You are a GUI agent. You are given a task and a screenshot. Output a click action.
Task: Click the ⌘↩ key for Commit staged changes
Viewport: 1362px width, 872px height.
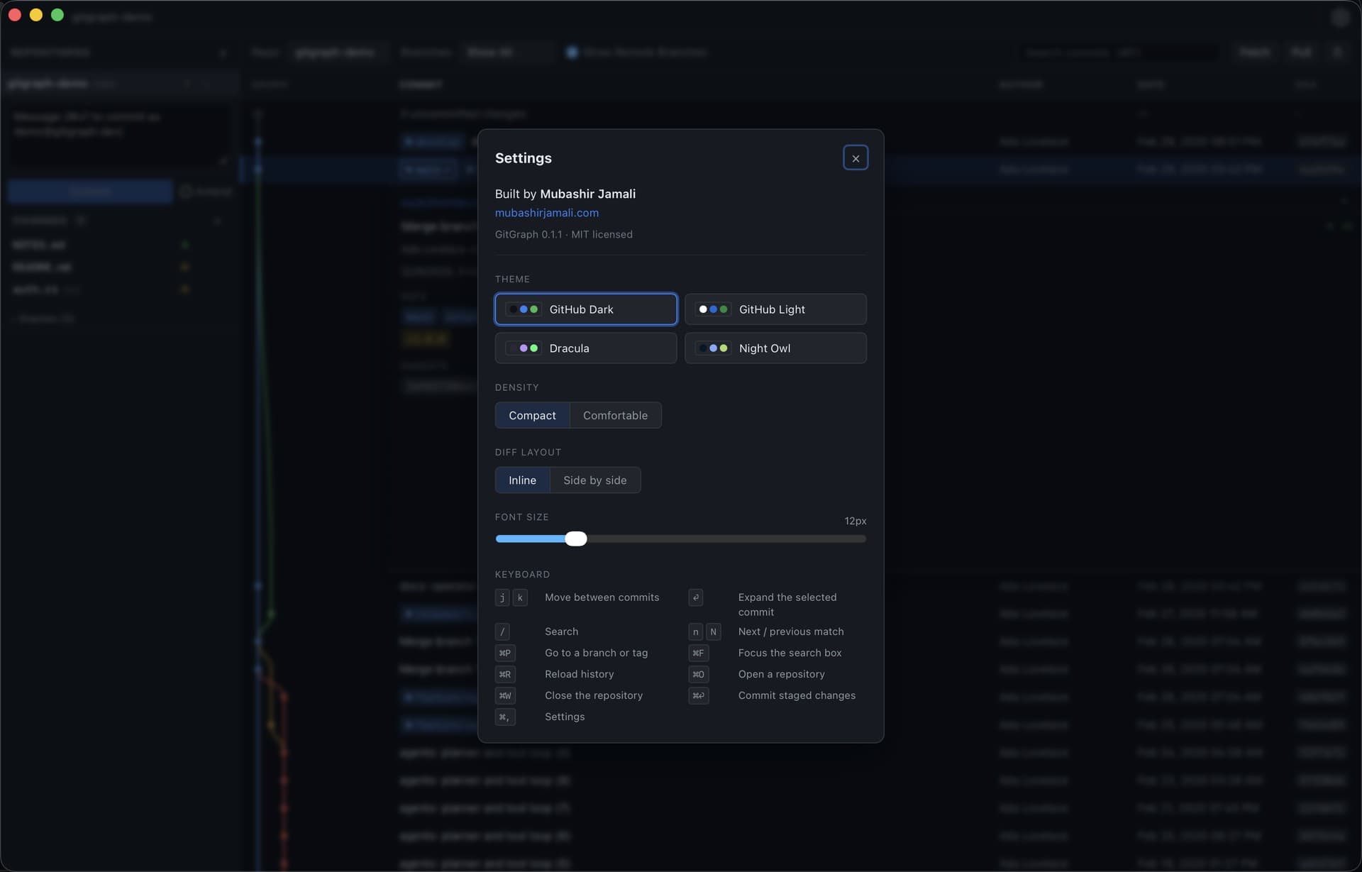[x=699, y=696]
